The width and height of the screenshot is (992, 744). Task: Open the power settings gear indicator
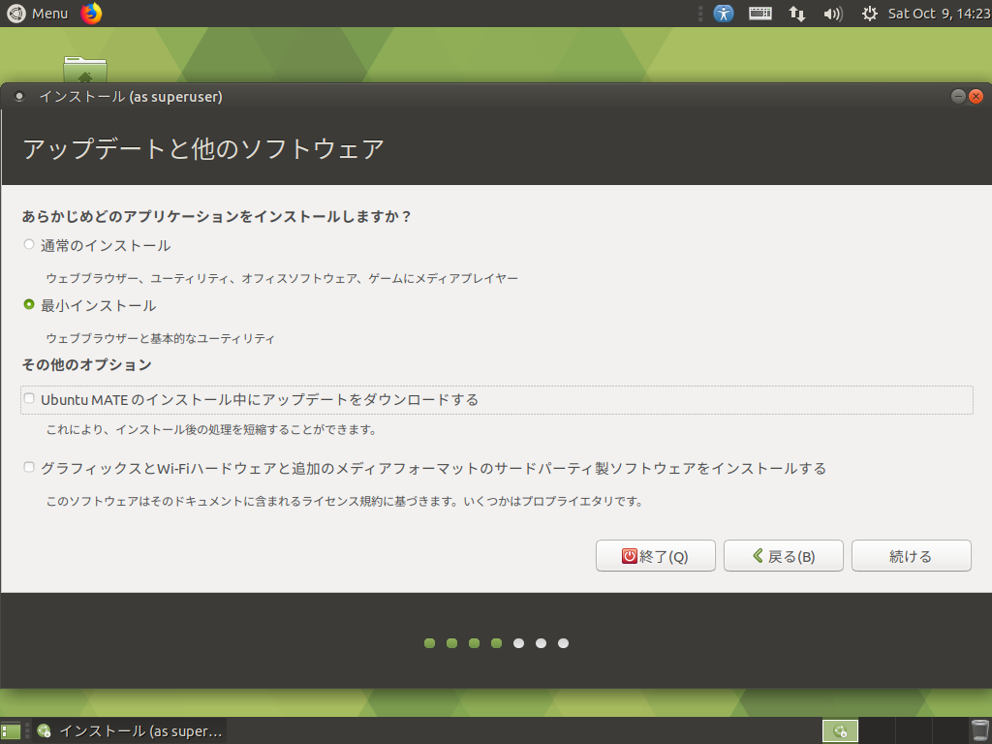tap(870, 14)
